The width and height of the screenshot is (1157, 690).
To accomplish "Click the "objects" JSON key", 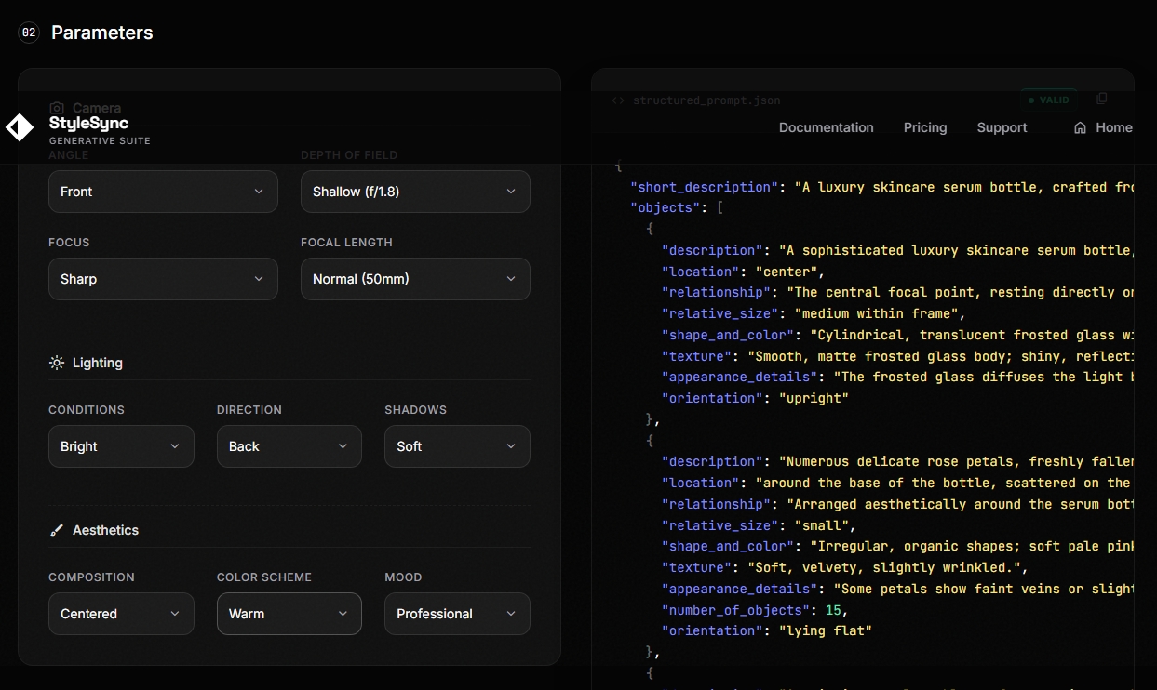I will pyautogui.click(x=666, y=207).
